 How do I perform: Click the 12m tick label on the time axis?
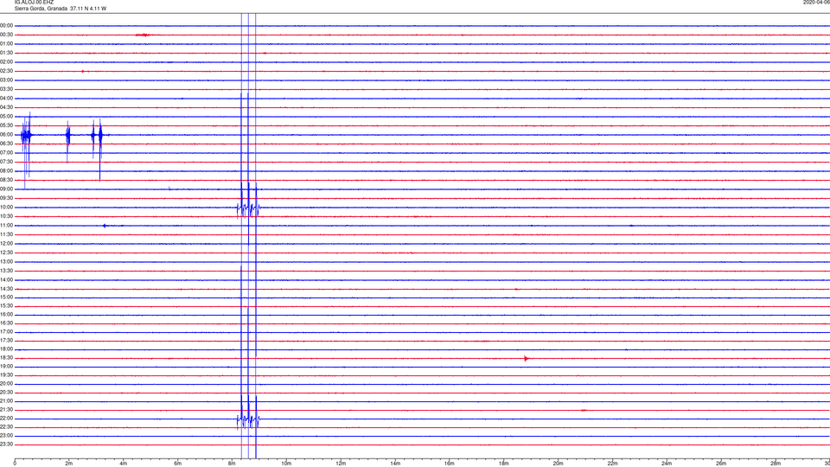point(341,464)
